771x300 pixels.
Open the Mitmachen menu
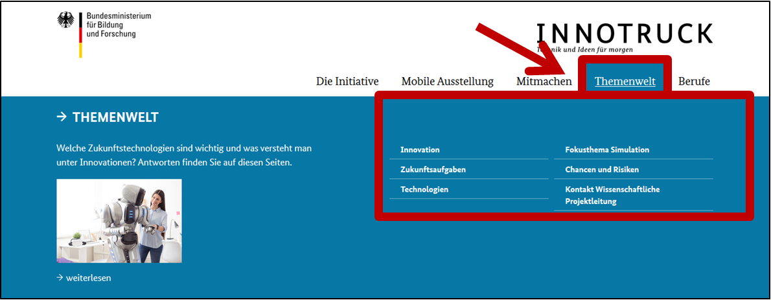click(x=544, y=82)
